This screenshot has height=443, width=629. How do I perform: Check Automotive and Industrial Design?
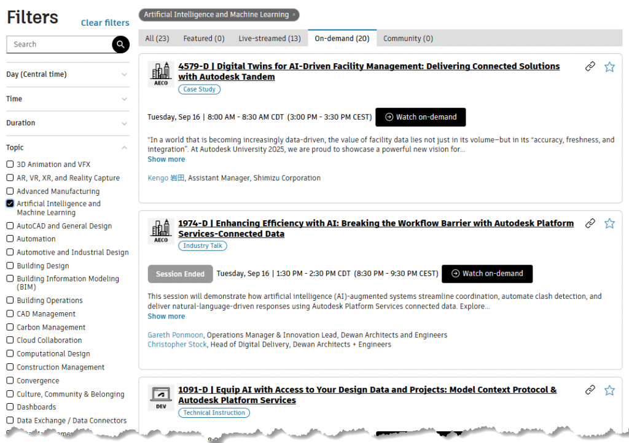10,252
